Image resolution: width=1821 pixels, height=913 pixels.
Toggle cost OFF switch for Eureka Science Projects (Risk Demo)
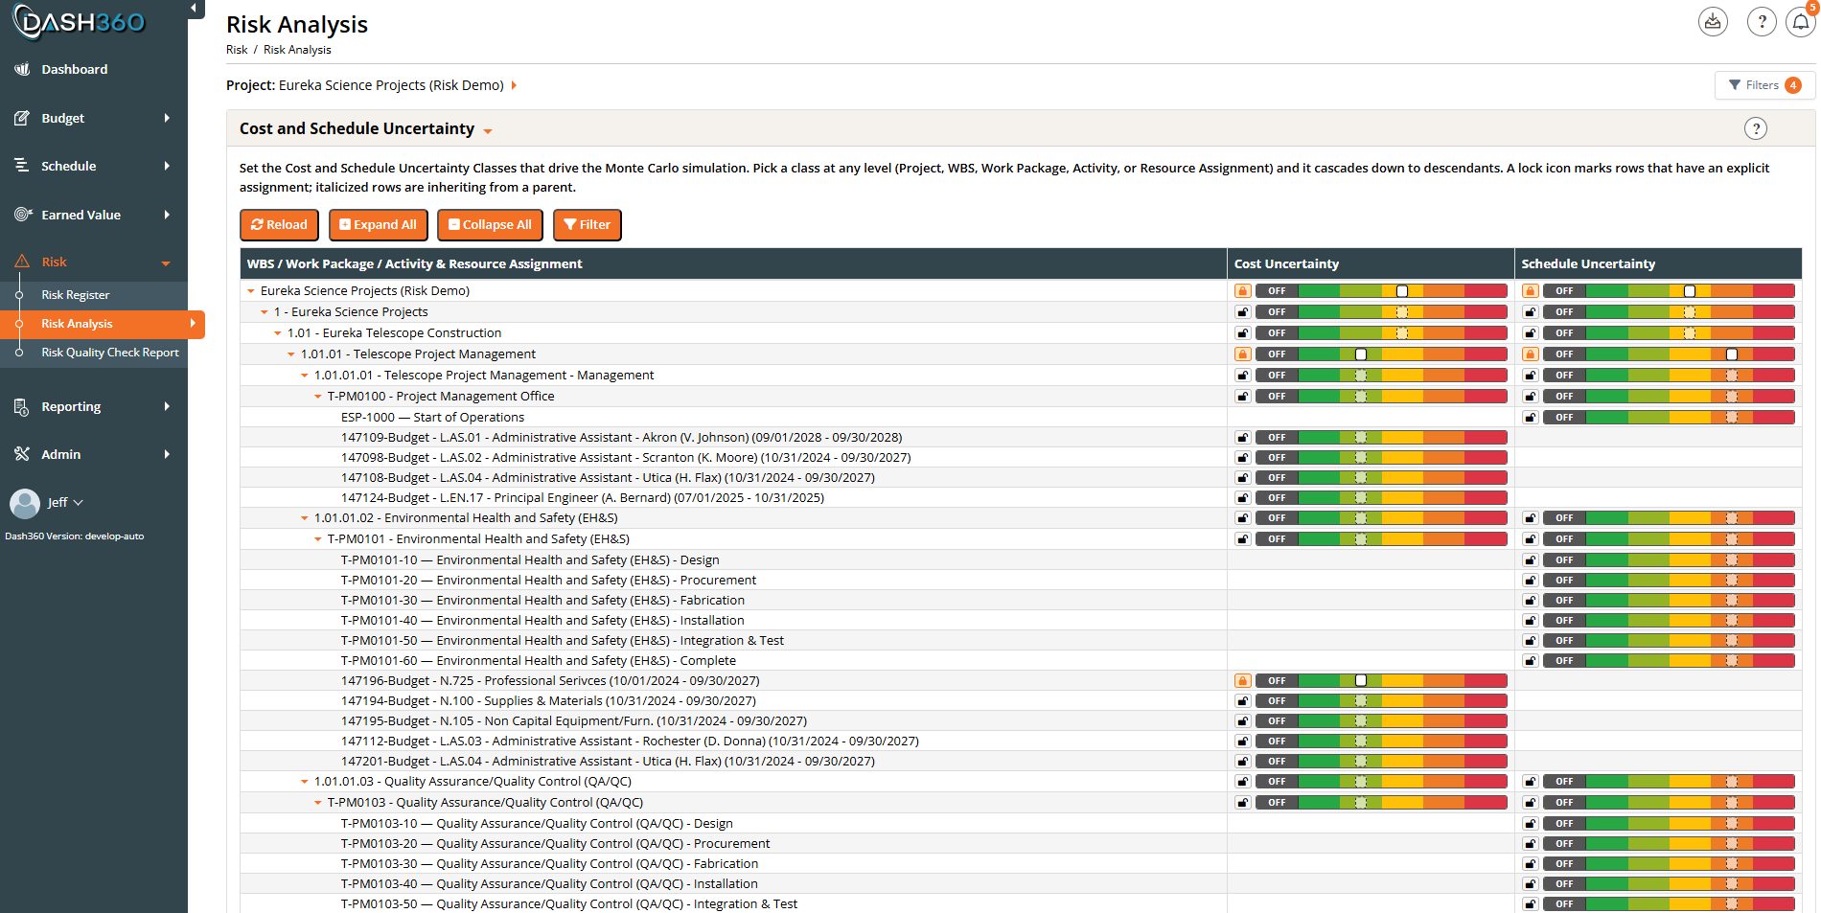(1277, 290)
